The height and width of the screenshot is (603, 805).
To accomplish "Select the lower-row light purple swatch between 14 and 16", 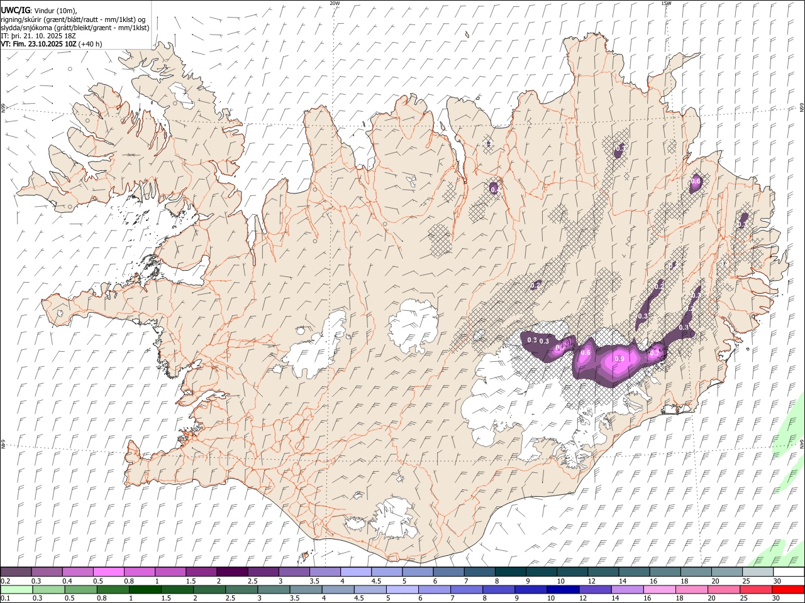I will 628,589.
